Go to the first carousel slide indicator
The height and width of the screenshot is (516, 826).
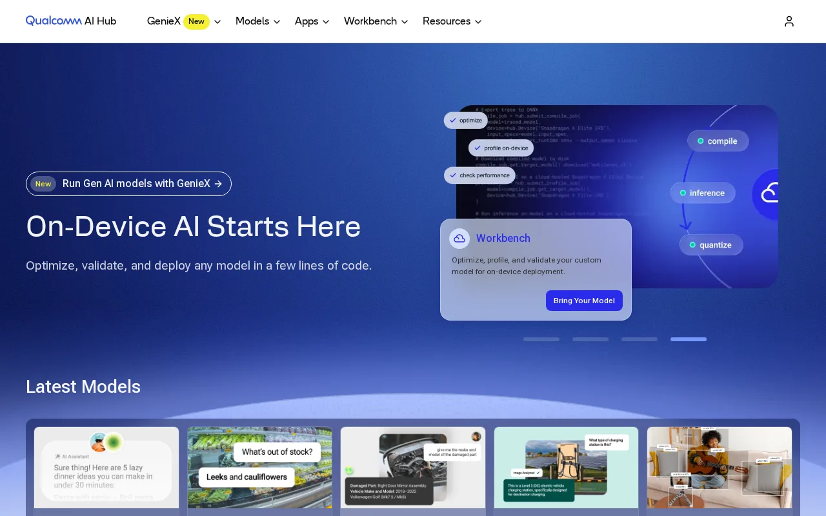click(x=541, y=339)
